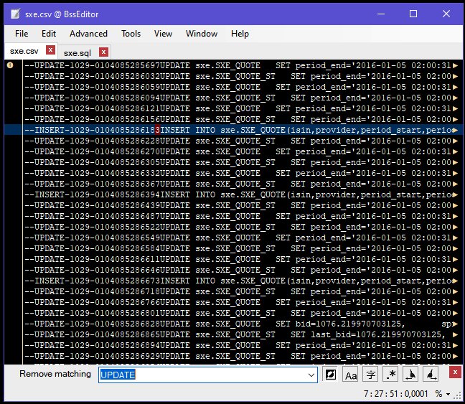Open the Window menu

click(201, 34)
